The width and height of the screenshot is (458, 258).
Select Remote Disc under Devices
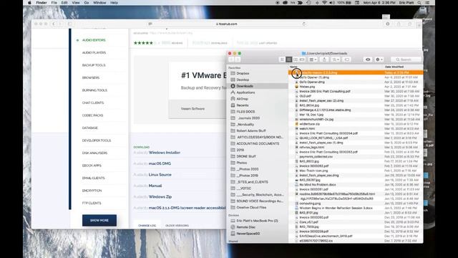pos(245,227)
